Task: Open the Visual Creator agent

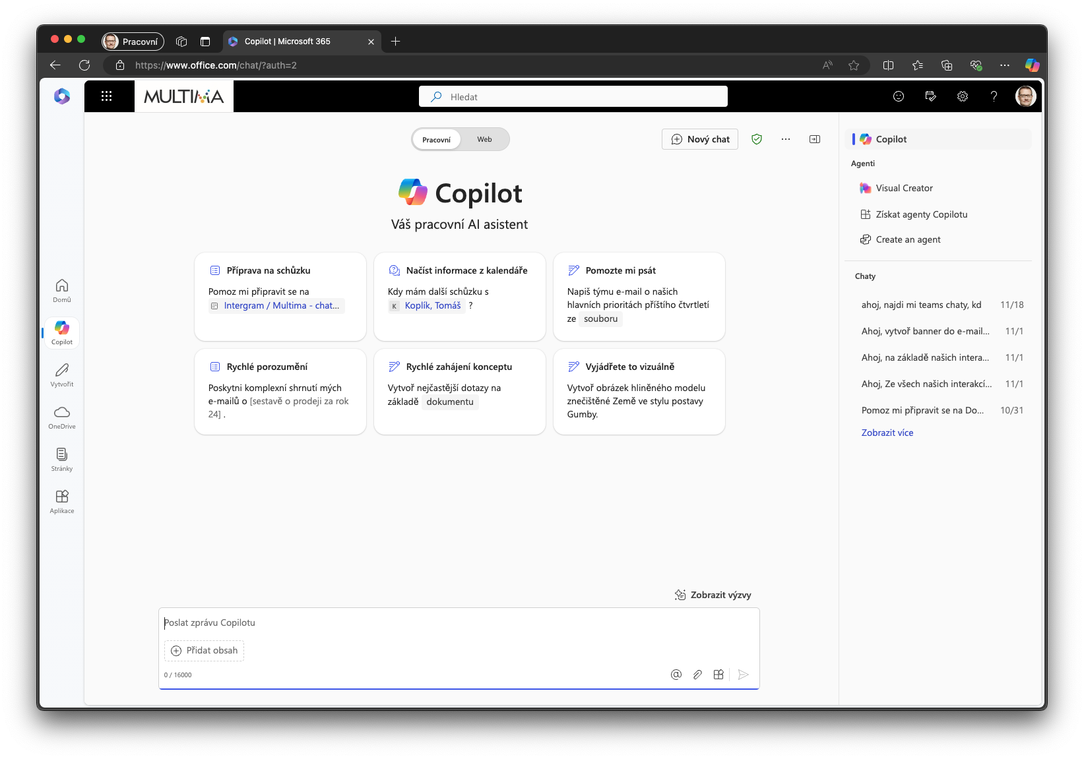Action: [938, 188]
